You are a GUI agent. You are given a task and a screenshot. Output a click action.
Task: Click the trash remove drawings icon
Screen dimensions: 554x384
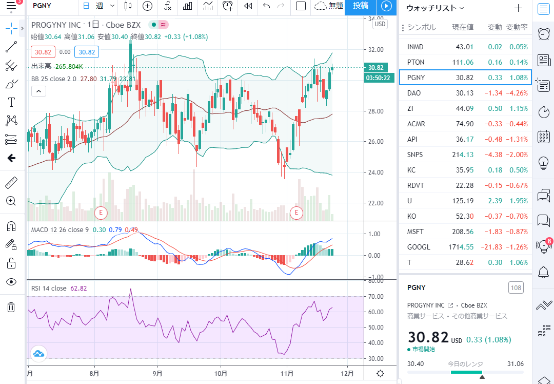coord(11,307)
